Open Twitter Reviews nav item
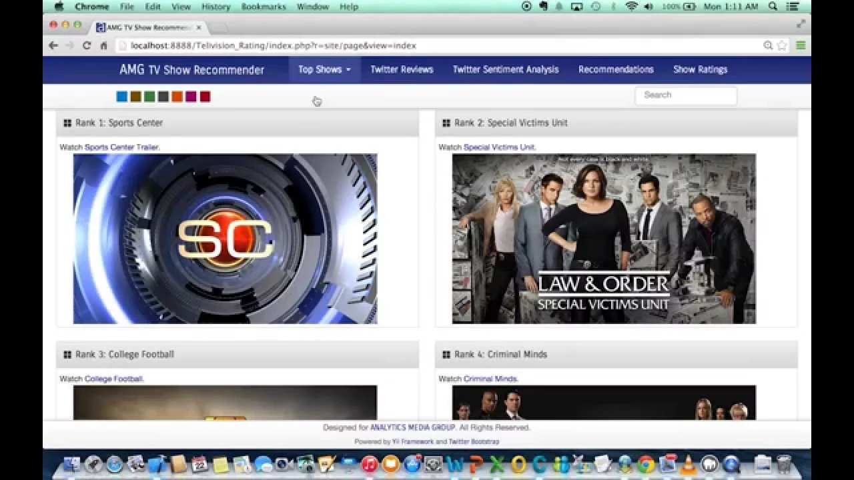 pos(402,69)
